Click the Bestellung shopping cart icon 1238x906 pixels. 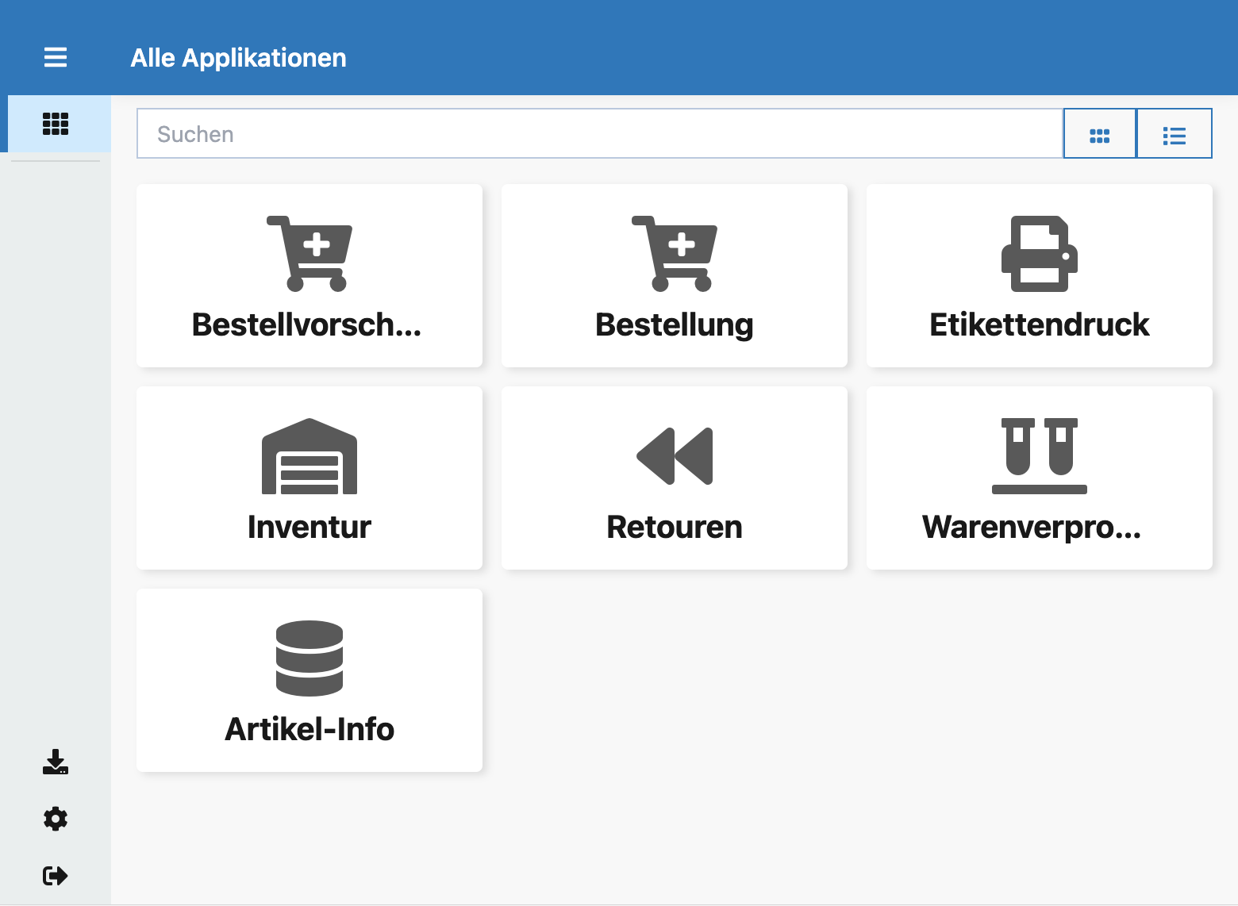pos(675,254)
